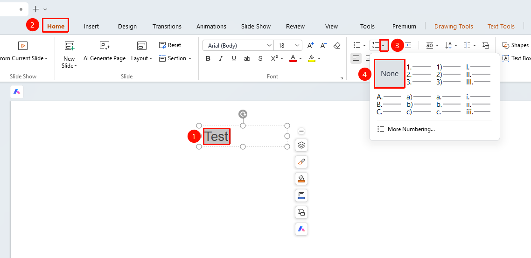Click the text direction icon
Screen dimensions: 531x258
448,45
